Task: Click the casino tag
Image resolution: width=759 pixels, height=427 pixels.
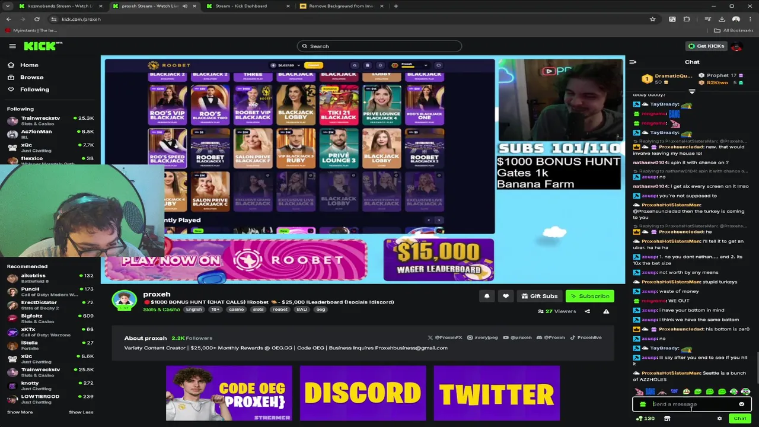Action: click(x=237, y=310)
